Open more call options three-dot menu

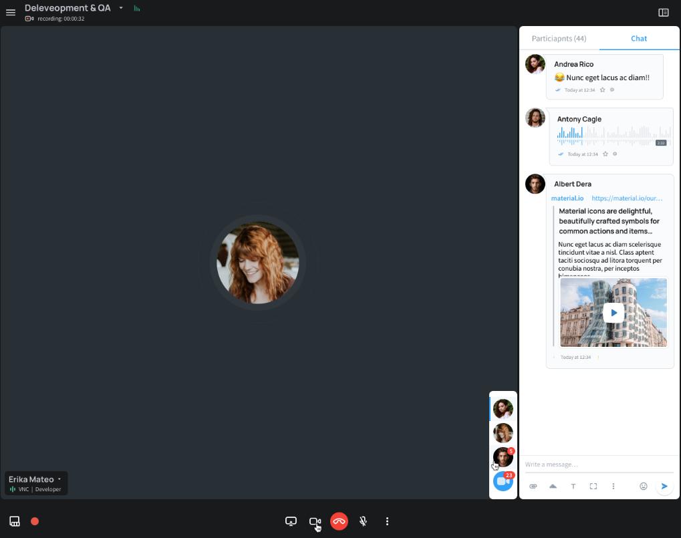tap(387, 521)
